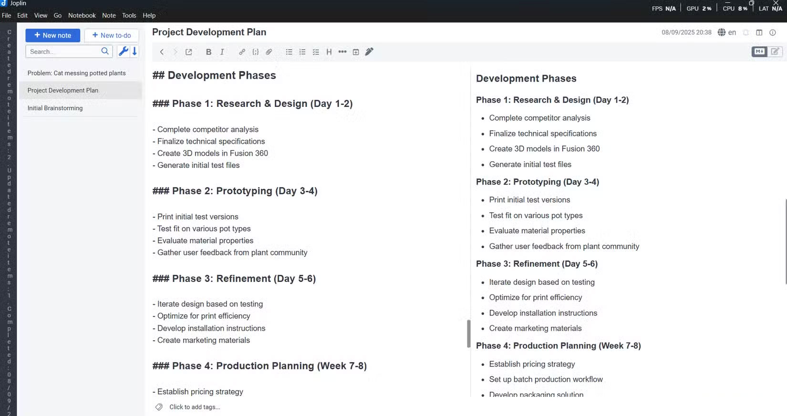The image size is (787, 416).
Task: Create a new note
Action: [52, 35]
